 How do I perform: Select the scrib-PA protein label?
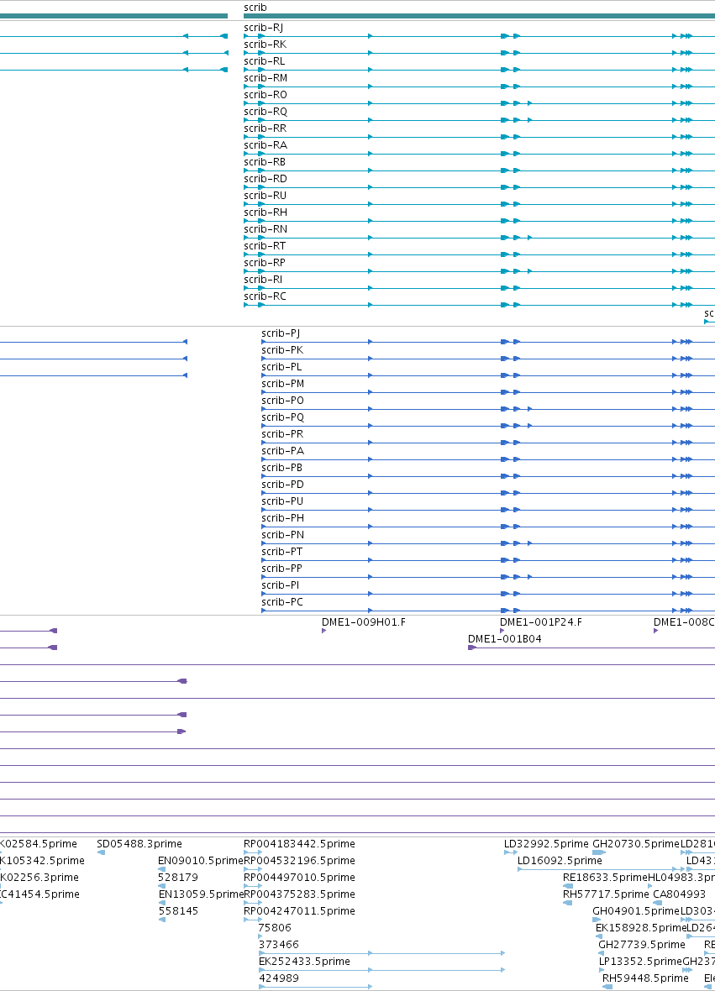(282, 451)
